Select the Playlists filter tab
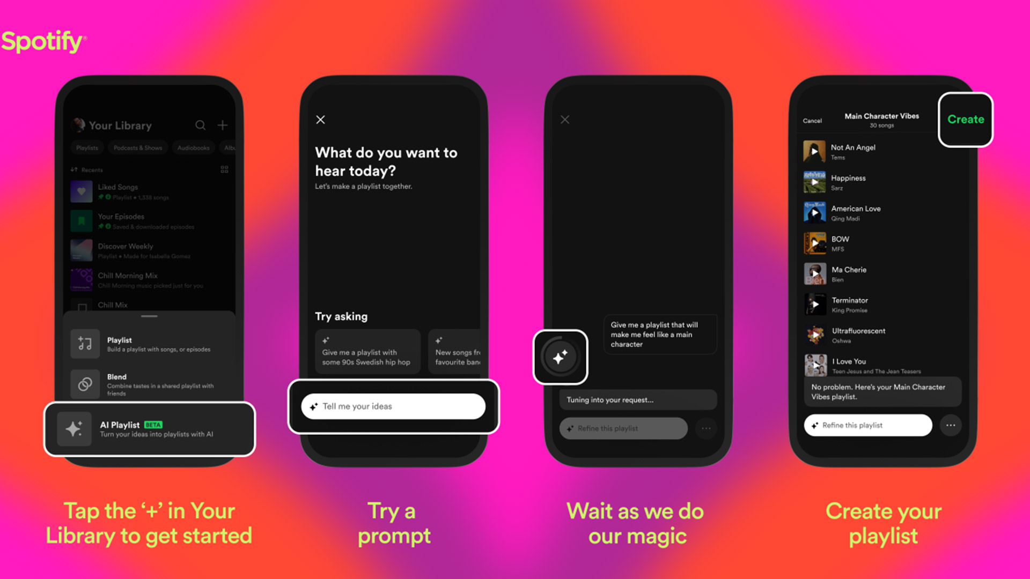This screenshot has height=579, width=1030. point(87,148)
